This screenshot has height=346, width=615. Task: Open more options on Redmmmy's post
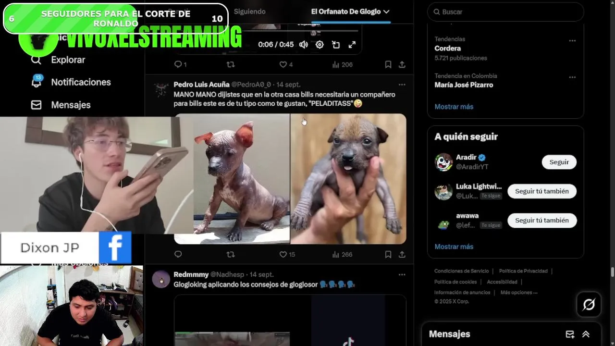402,274
